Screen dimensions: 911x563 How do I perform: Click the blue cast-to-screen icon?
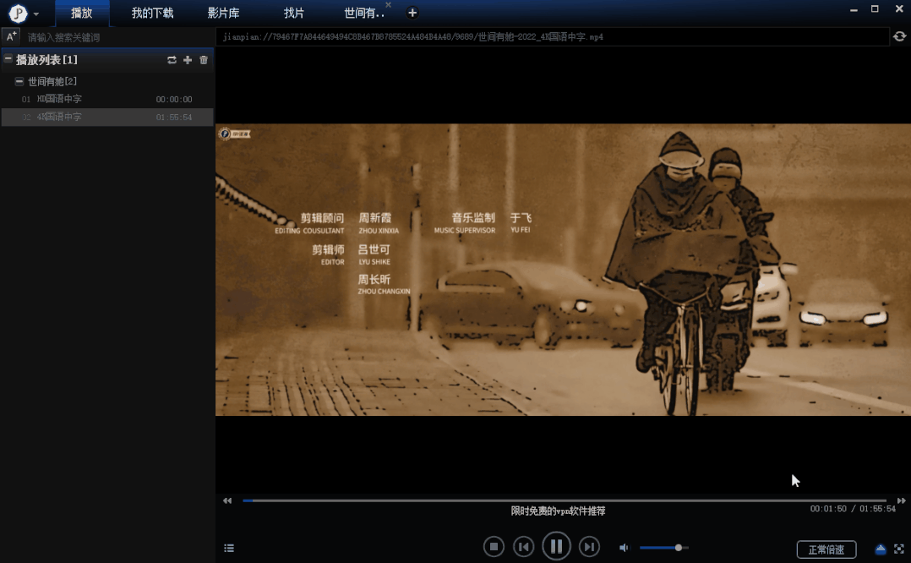click(x=881, y=549)
